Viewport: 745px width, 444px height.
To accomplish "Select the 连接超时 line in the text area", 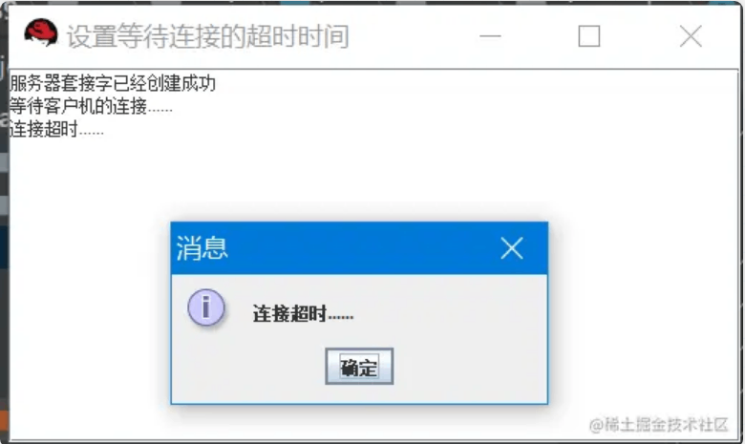I will [x=56, y=129].
